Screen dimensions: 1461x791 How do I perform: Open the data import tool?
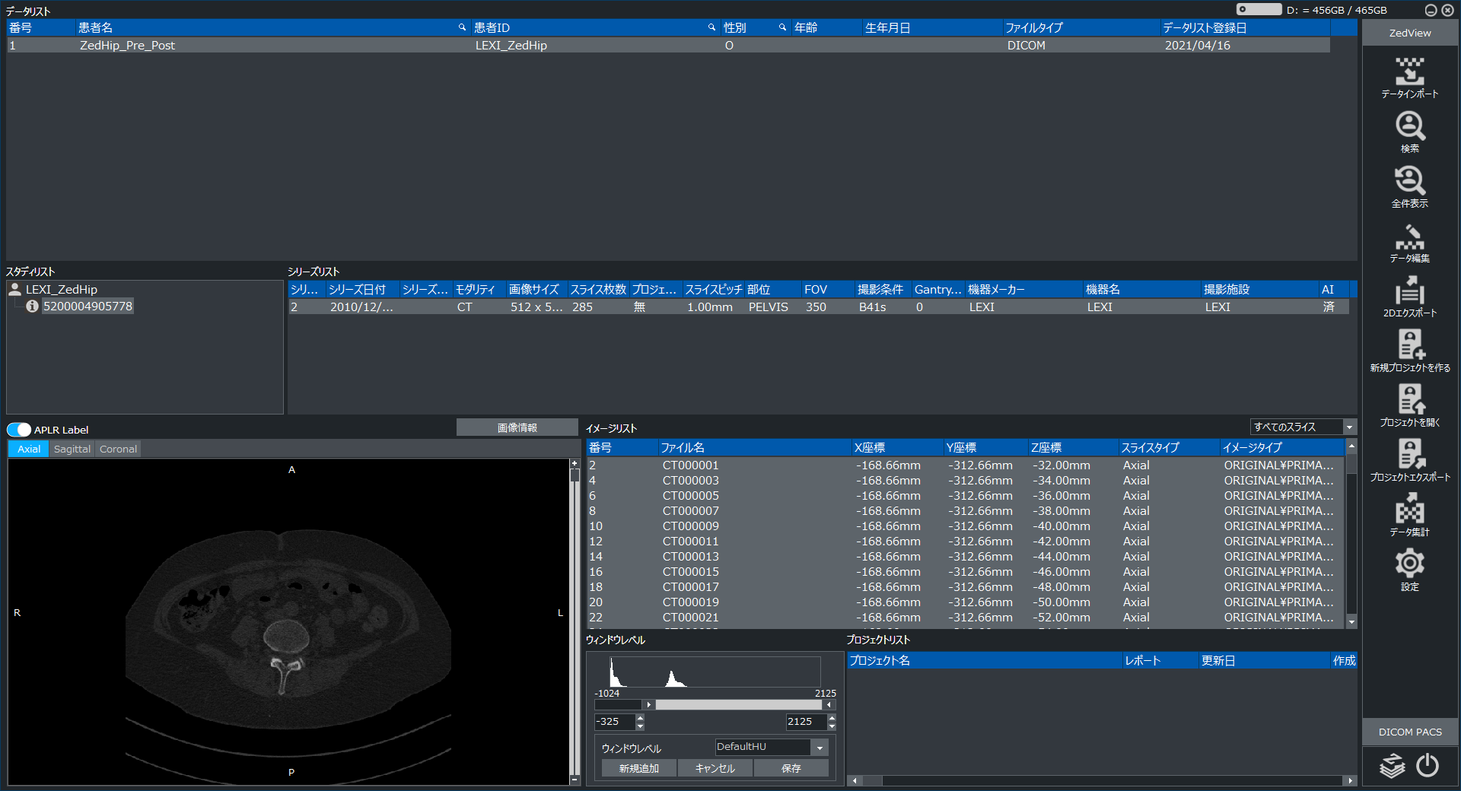coord(1409,78)
